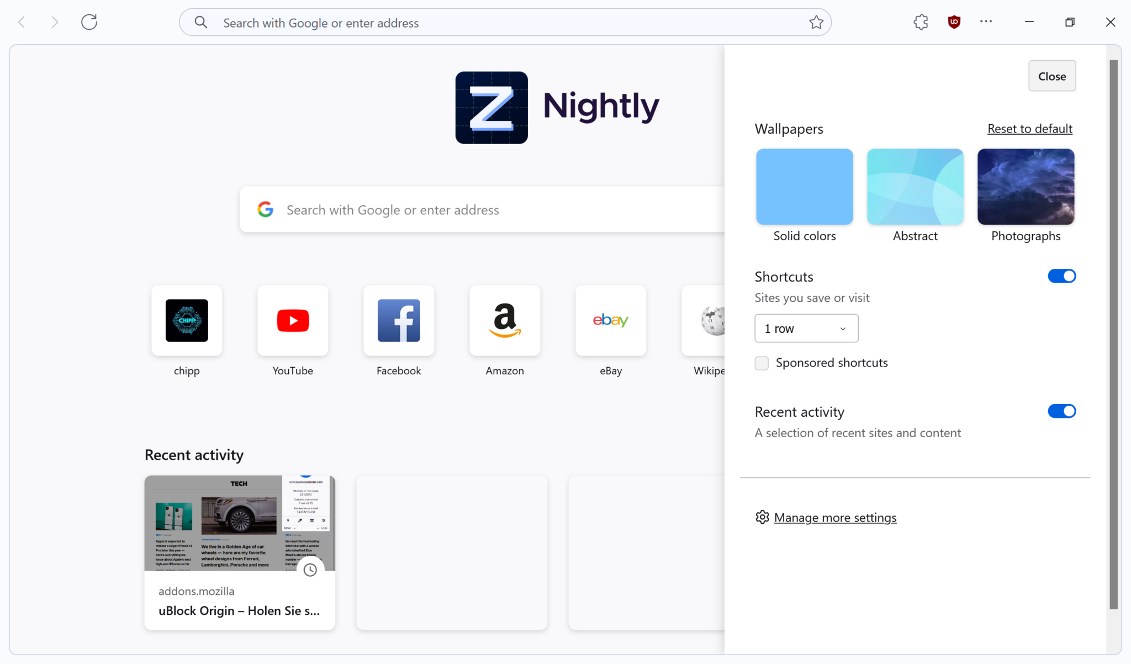
Task: Go forward using the forward arrow
Action: click(x=54, y=22)
